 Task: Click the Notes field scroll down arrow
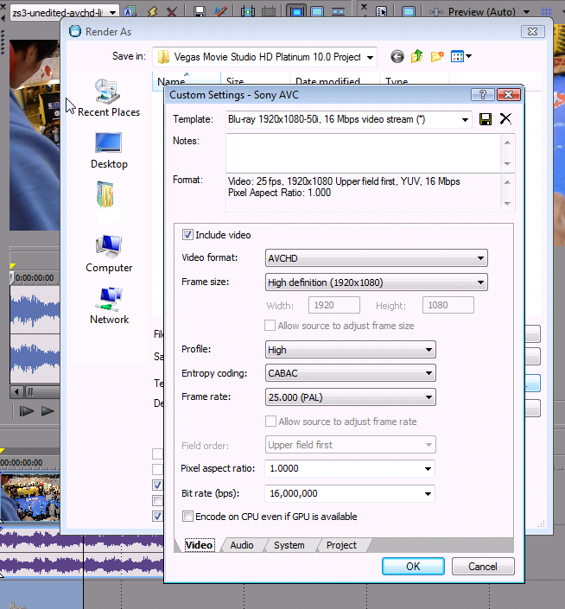pyautogui.click(x=507, y=164)
